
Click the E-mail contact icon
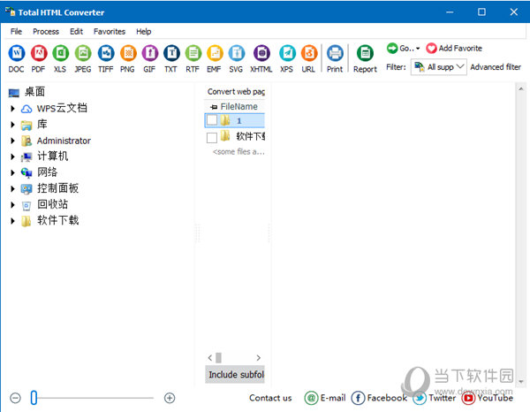[311, 398]
